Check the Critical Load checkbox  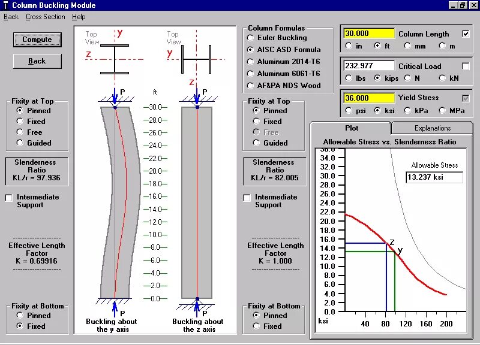[465, 65]
